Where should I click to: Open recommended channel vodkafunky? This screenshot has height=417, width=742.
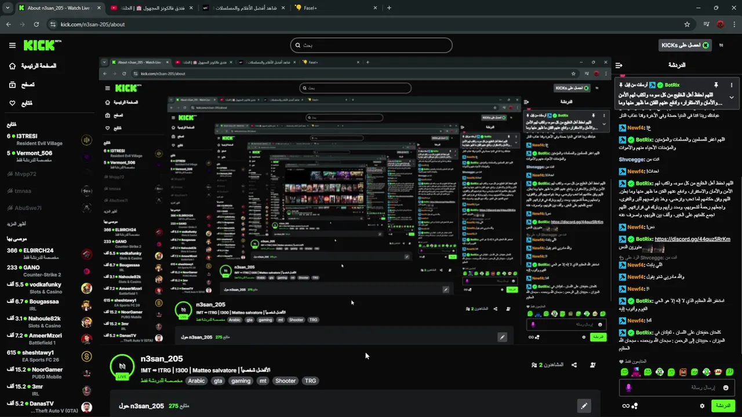(x=49, y=288)
